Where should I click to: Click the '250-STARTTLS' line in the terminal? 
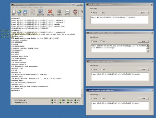(17, 50)
